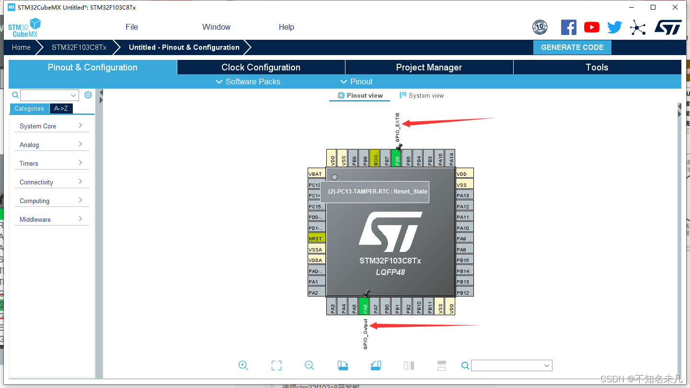Image resolution: width=690 pixels, height=388 pixels.
Task: Expand the Connectivity category
Action: 51,182
